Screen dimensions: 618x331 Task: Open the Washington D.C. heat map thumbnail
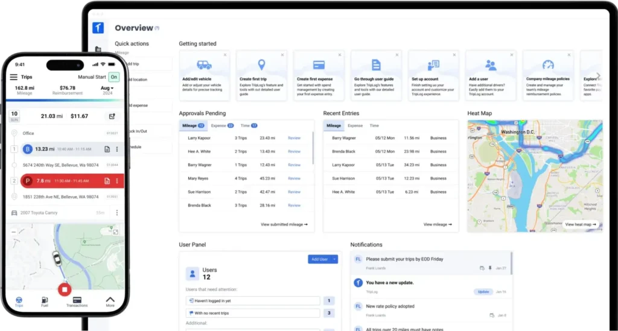[535, 176]
